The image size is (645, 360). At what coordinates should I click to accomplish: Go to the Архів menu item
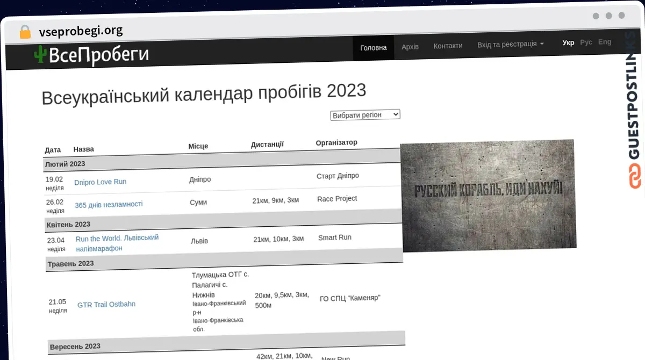tap(410, 47)
